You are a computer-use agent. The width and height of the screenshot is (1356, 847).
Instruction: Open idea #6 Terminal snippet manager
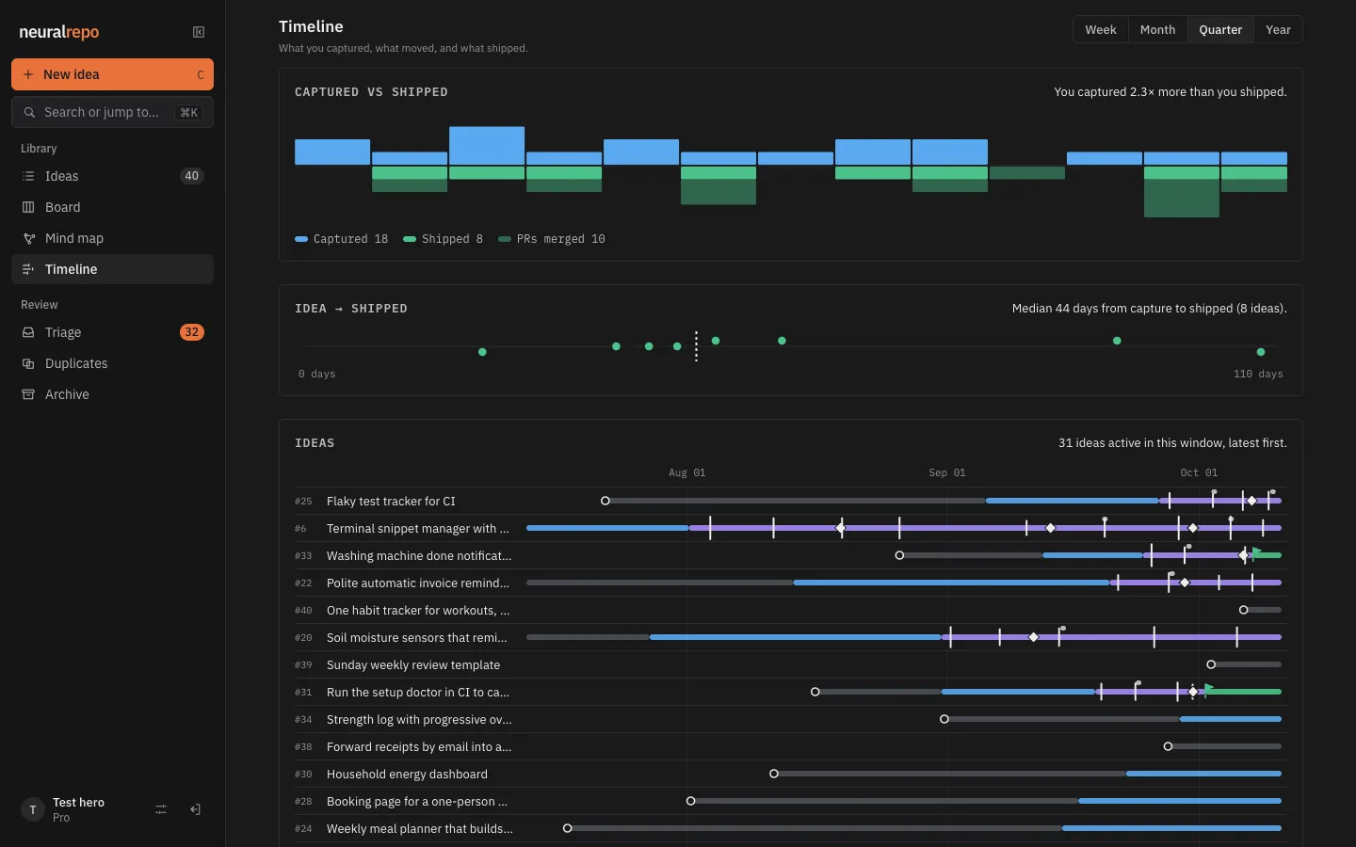(x=417, y=528)
